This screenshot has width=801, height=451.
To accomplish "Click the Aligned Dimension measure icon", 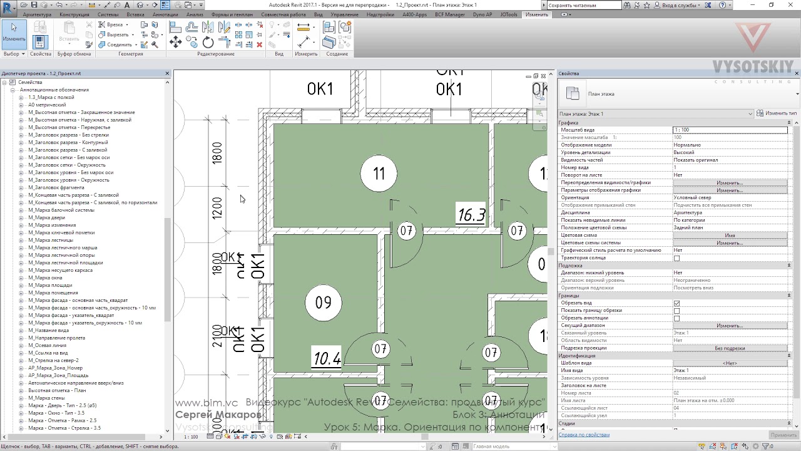I will click(305, 28).
